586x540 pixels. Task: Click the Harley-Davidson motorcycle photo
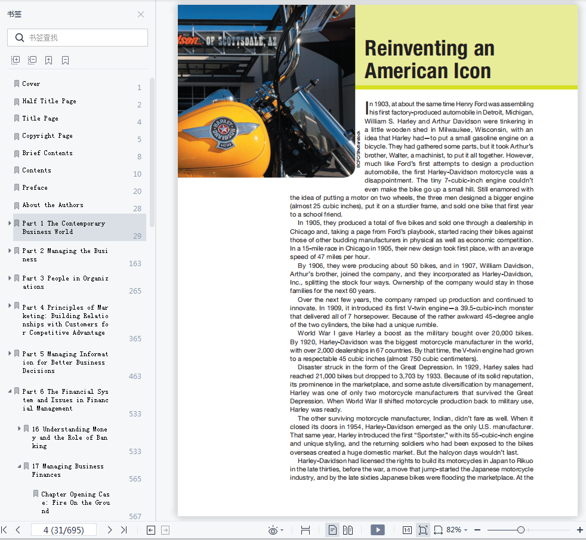[x=266, y=91]
